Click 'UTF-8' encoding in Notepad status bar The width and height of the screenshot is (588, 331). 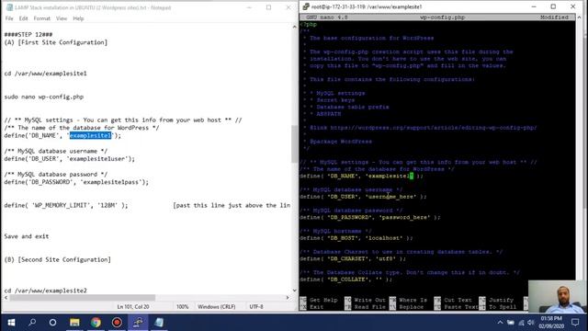point(256,306)
